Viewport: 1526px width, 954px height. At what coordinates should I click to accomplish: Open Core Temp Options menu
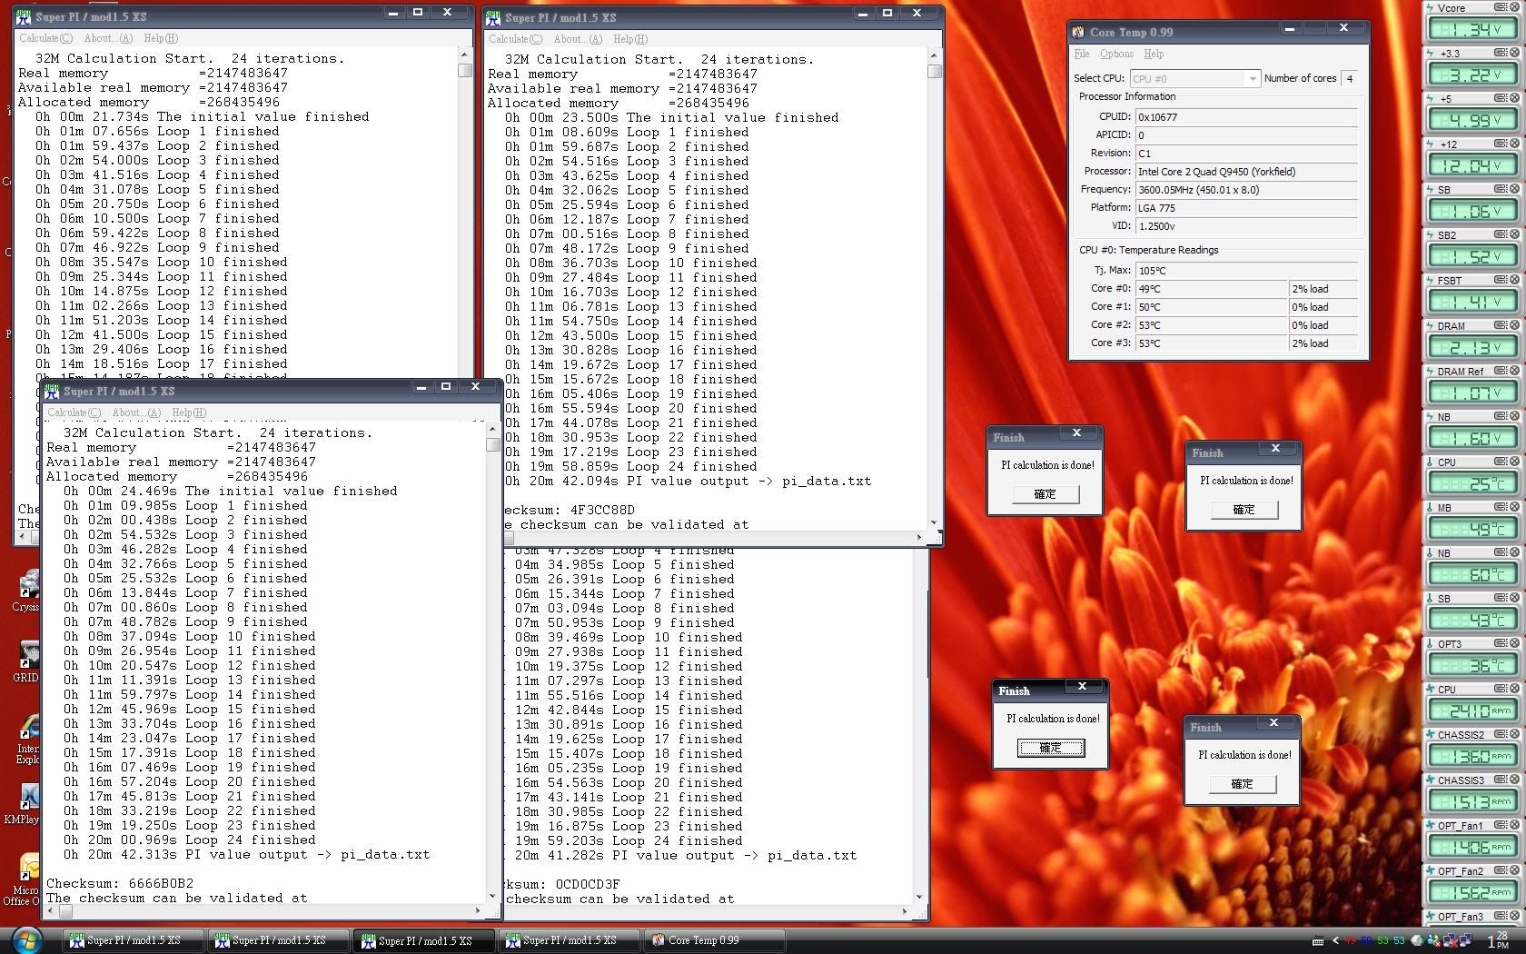click(x=1116, y=54)
